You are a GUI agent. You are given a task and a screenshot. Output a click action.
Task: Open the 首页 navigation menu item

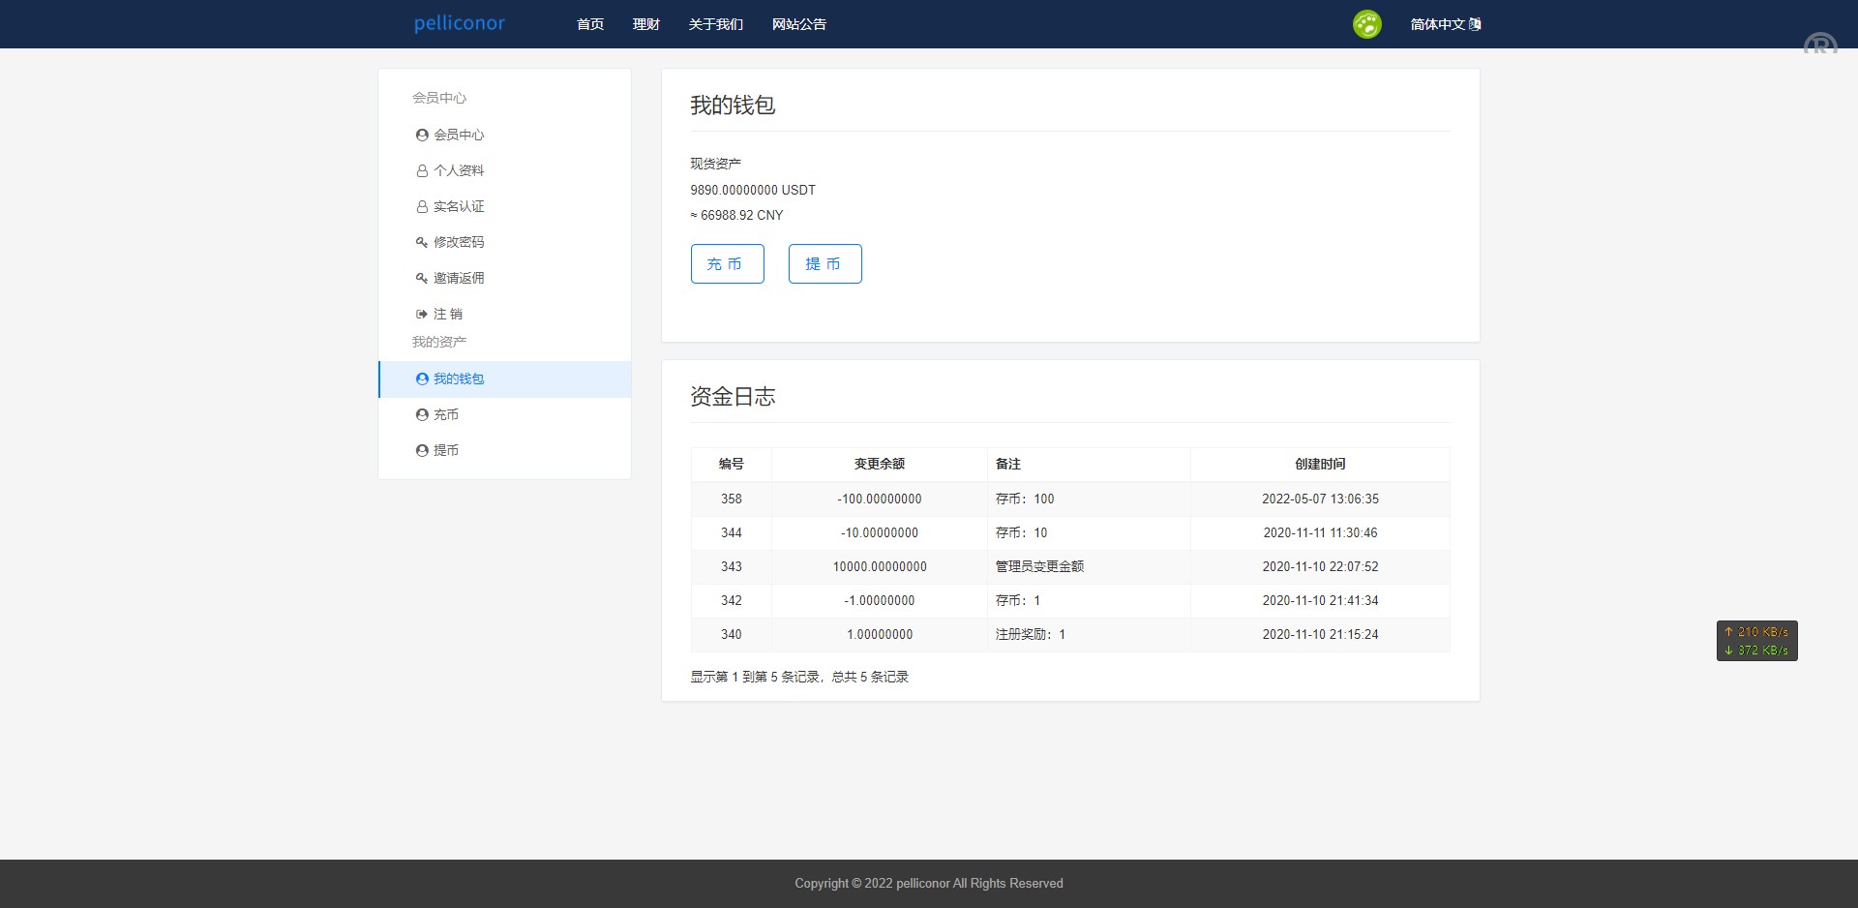[x=590, y=24]
